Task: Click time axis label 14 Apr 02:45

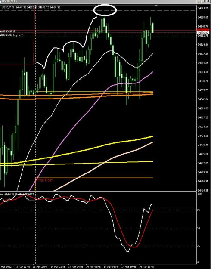Action: click(58, 267)
